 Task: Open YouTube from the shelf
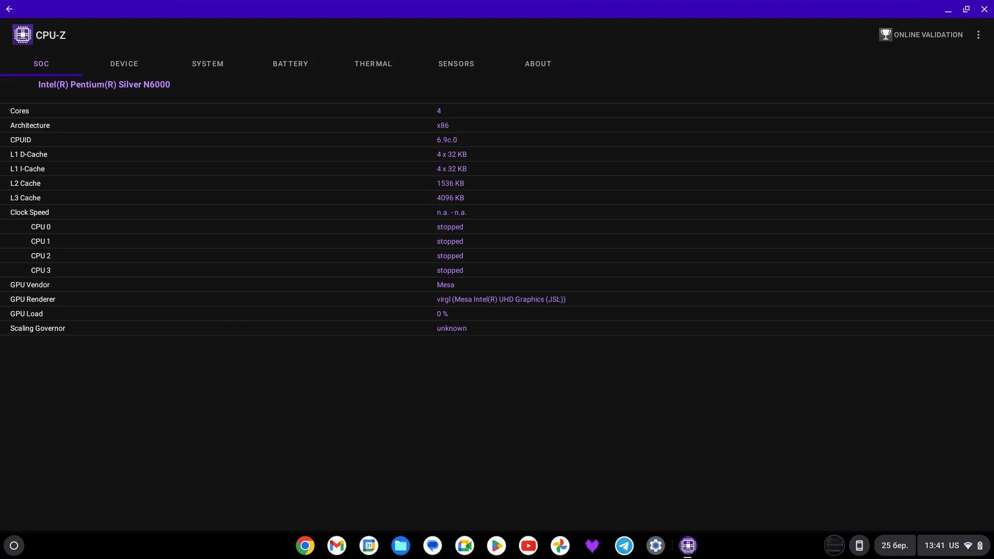528,546
